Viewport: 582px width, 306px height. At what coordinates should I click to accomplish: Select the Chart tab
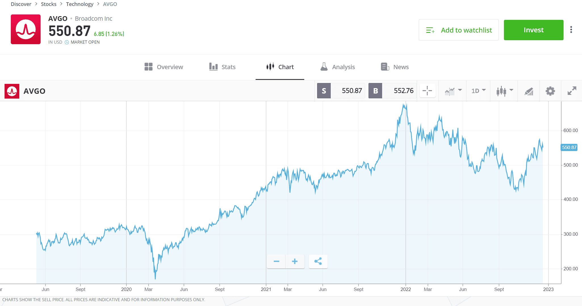coord(280,67)
